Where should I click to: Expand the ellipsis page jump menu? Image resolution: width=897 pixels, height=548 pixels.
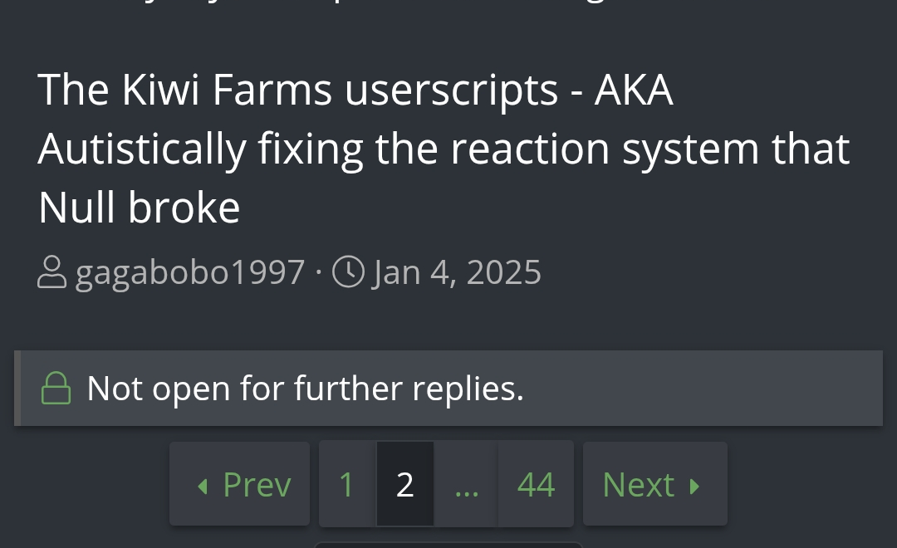(x=466, y=484)
